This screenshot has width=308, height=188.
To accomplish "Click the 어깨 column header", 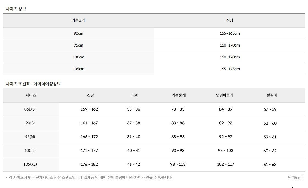I will [135, 95].
